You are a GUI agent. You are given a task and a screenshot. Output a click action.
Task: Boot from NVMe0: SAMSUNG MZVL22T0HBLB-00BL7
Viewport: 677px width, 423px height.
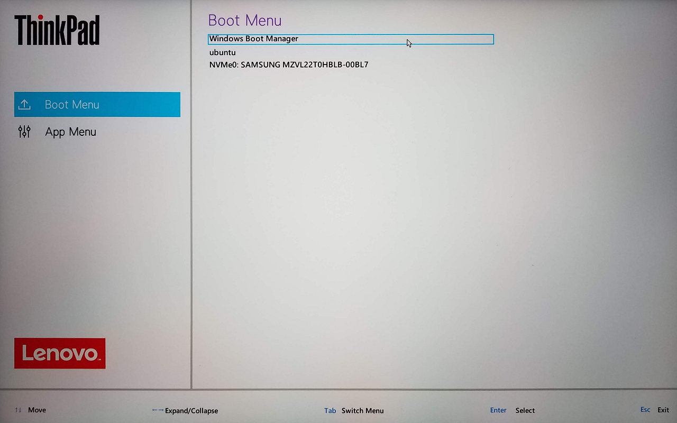(289, 65)
